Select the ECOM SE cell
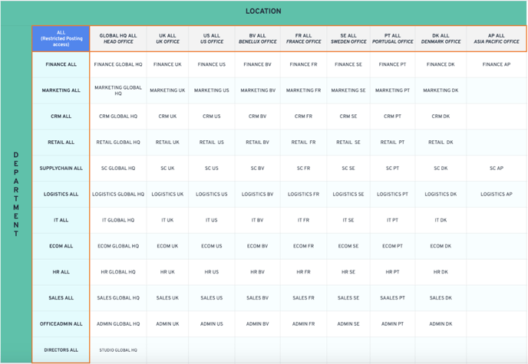 [348, 246]
